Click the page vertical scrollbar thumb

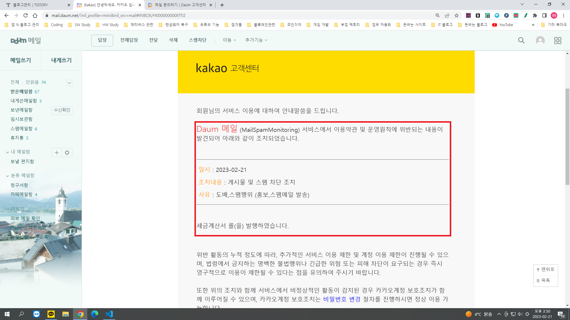[x=567, y=136]
